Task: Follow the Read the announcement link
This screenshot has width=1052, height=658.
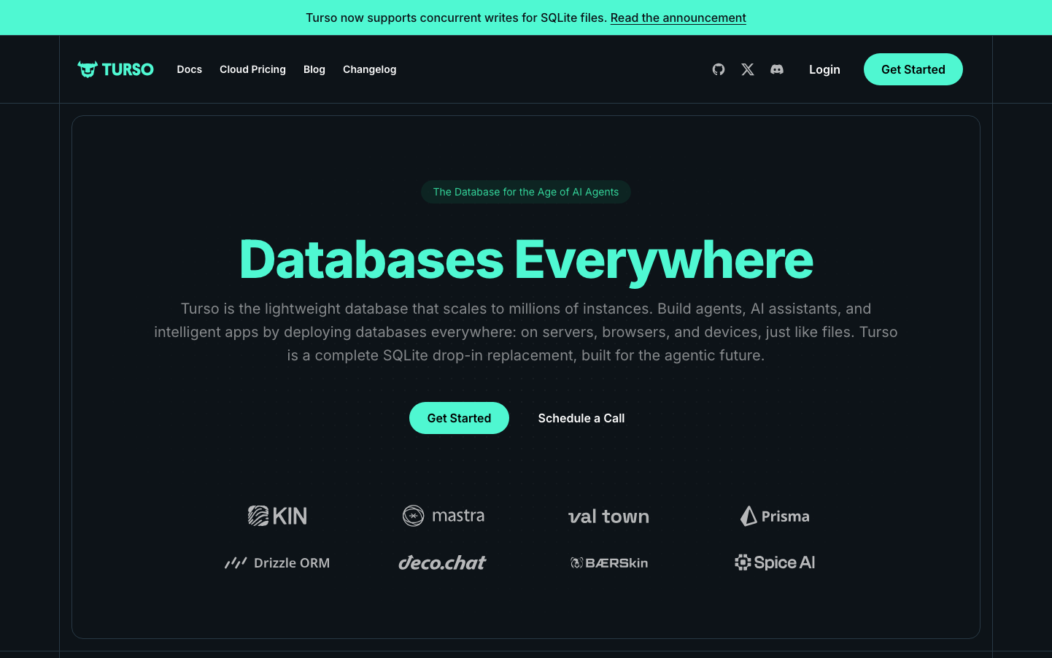Action: point(678,18)
